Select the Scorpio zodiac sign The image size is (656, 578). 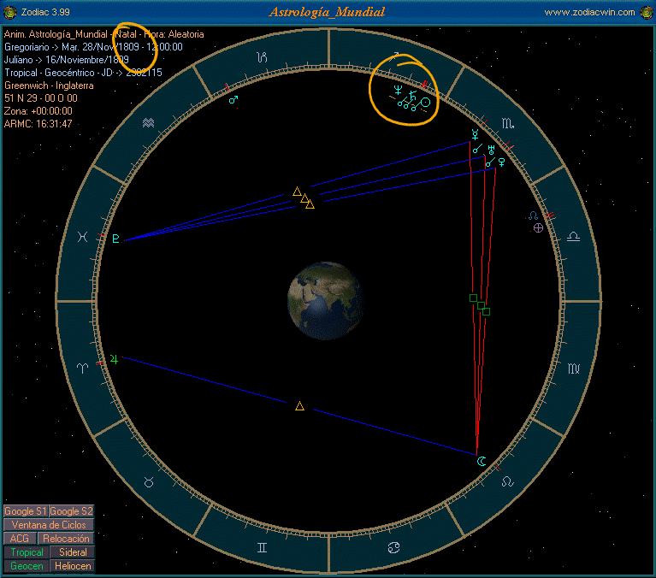509,124
